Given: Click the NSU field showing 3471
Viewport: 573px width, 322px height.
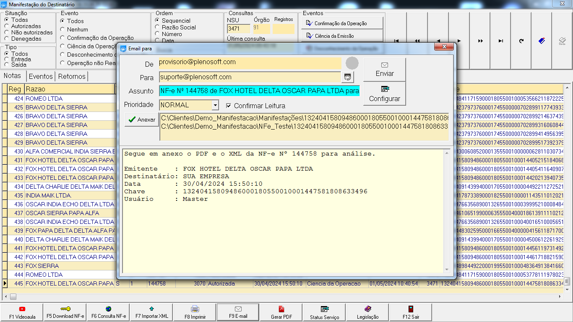Looking at the screenshot, I should pos(239,29).
